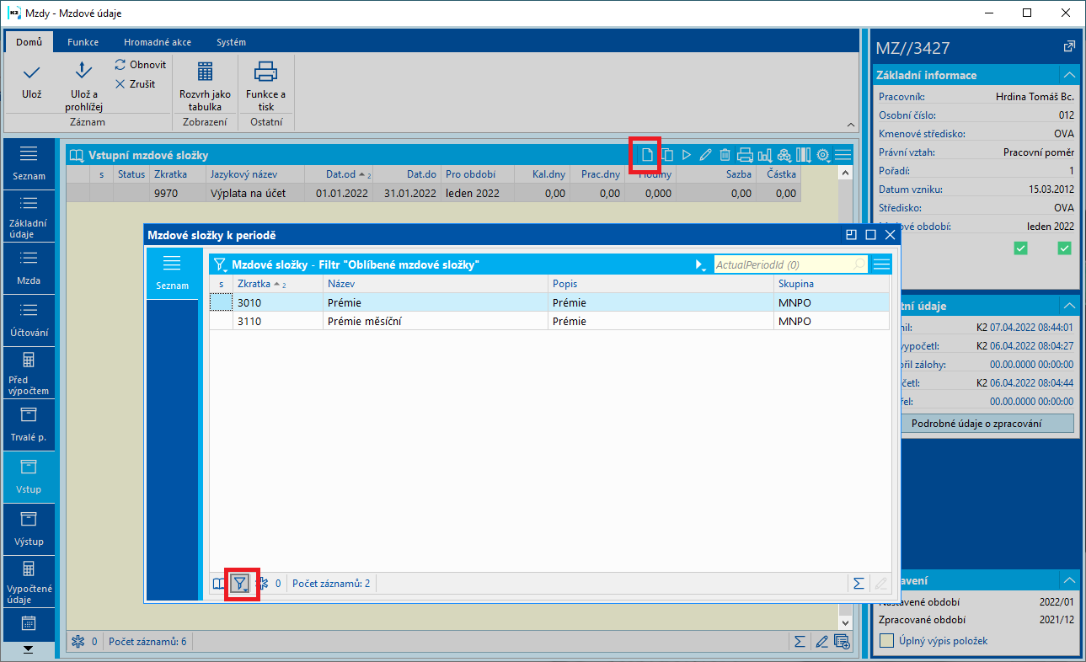This screenshot has width=1086, height=662.
Task: Select row 3110 Prémie měsíční
Action: coord(549,321)
